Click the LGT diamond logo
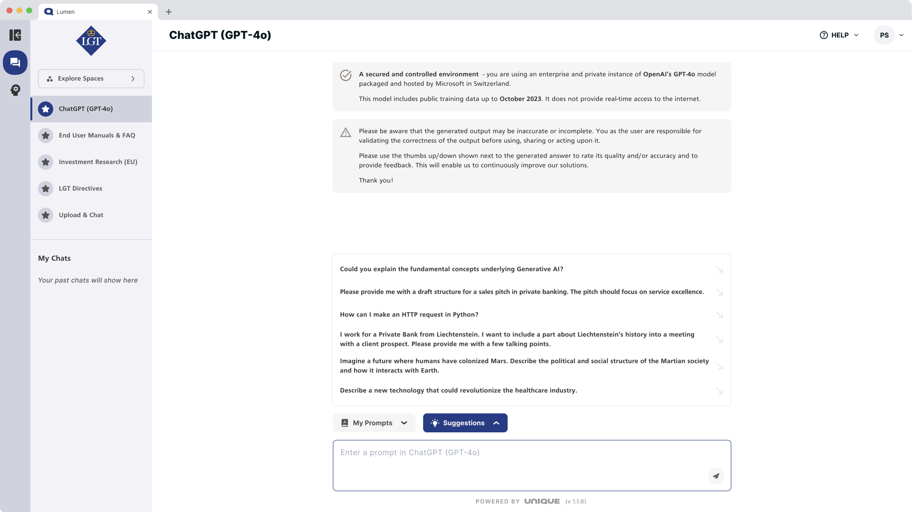 [x=91, y=41]
